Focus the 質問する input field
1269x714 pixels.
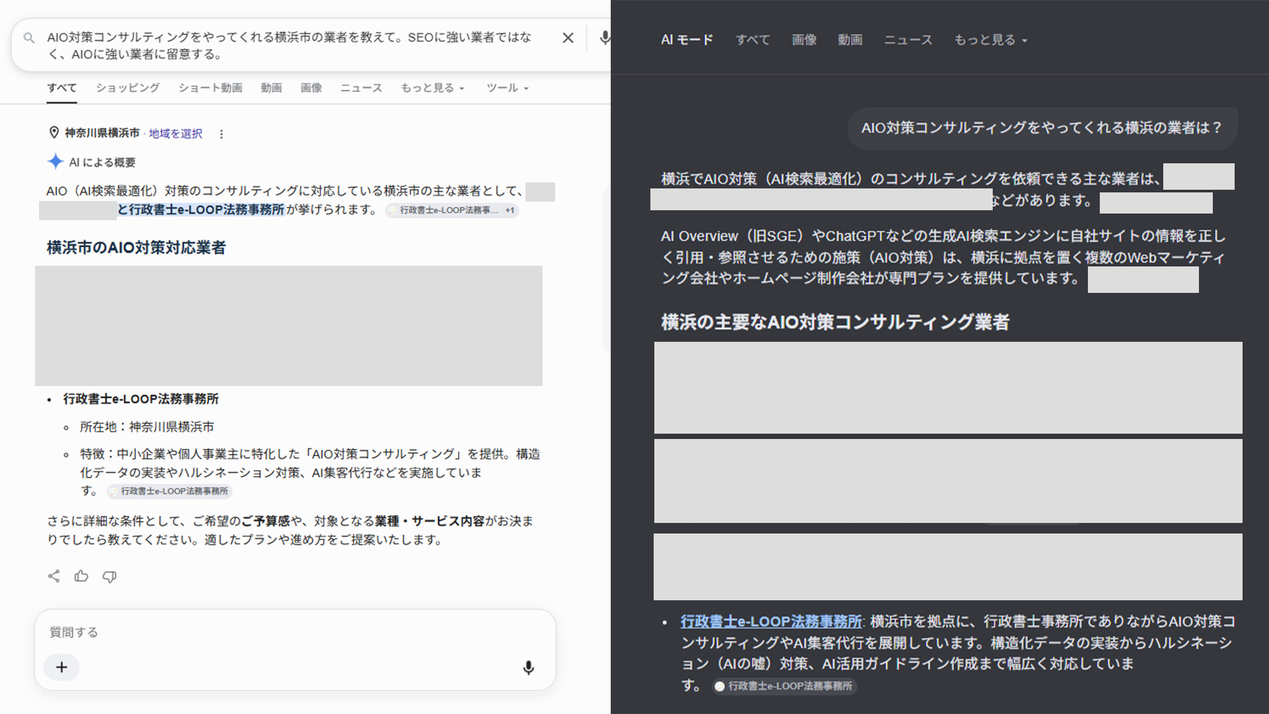(295, 632)
